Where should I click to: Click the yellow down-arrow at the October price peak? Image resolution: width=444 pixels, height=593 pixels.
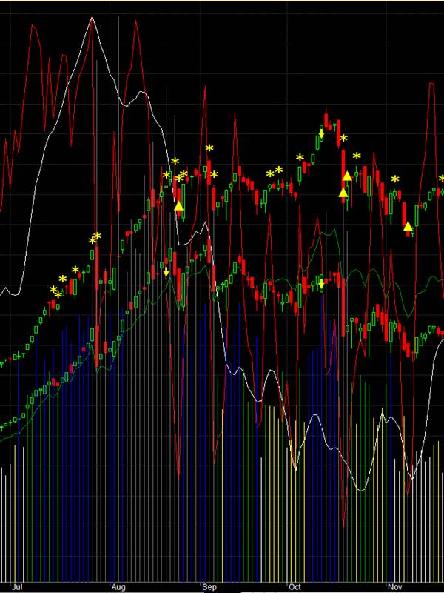(321, 134)
